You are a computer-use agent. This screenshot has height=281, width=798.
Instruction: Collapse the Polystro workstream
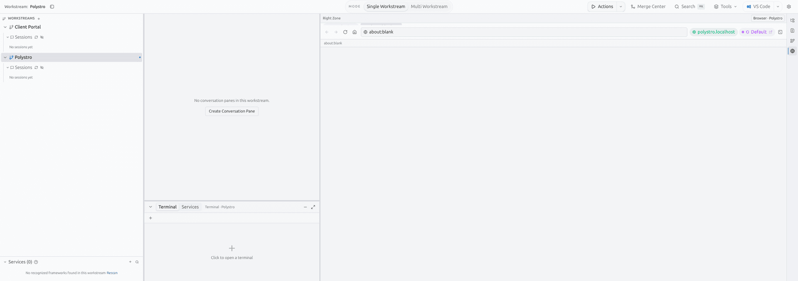pyautogui.click(x=5, y=57)
